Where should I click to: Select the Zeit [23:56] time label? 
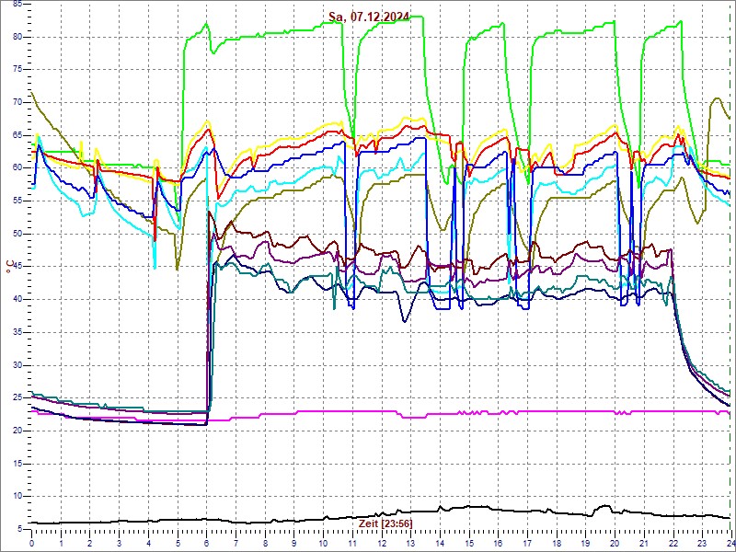(385, 523)
